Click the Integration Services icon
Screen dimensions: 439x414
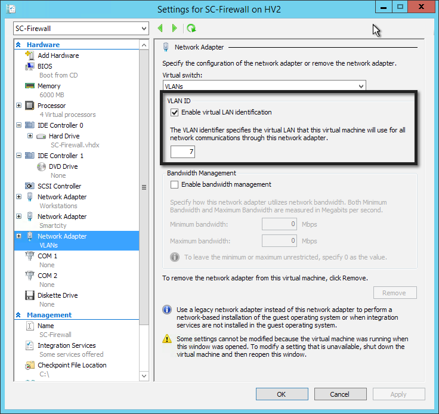pos(29,345)
